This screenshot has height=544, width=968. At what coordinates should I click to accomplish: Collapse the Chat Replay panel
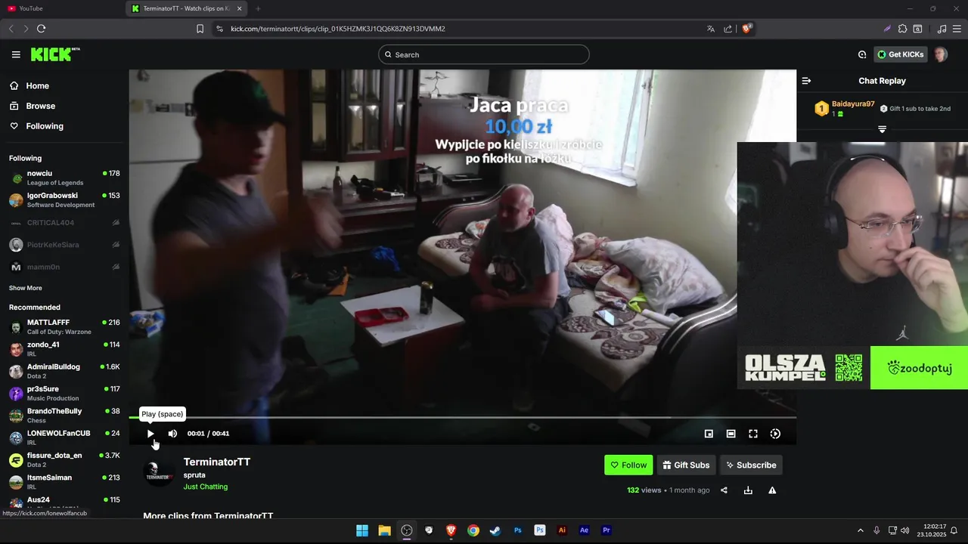click(806, 81)
